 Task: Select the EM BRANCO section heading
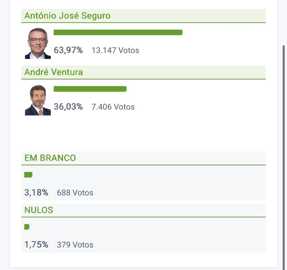click(x=50, y=158)
